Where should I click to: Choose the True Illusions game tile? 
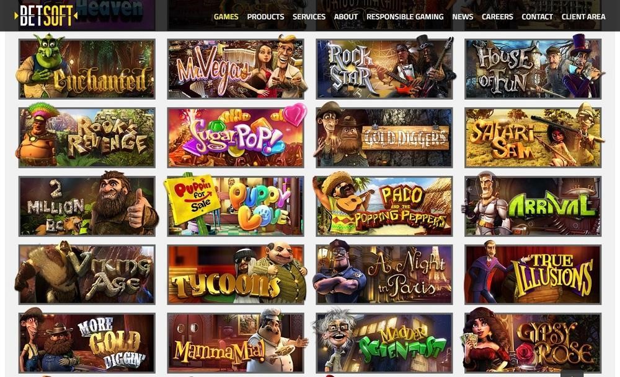pyautogui.click(x=533, y=275)
